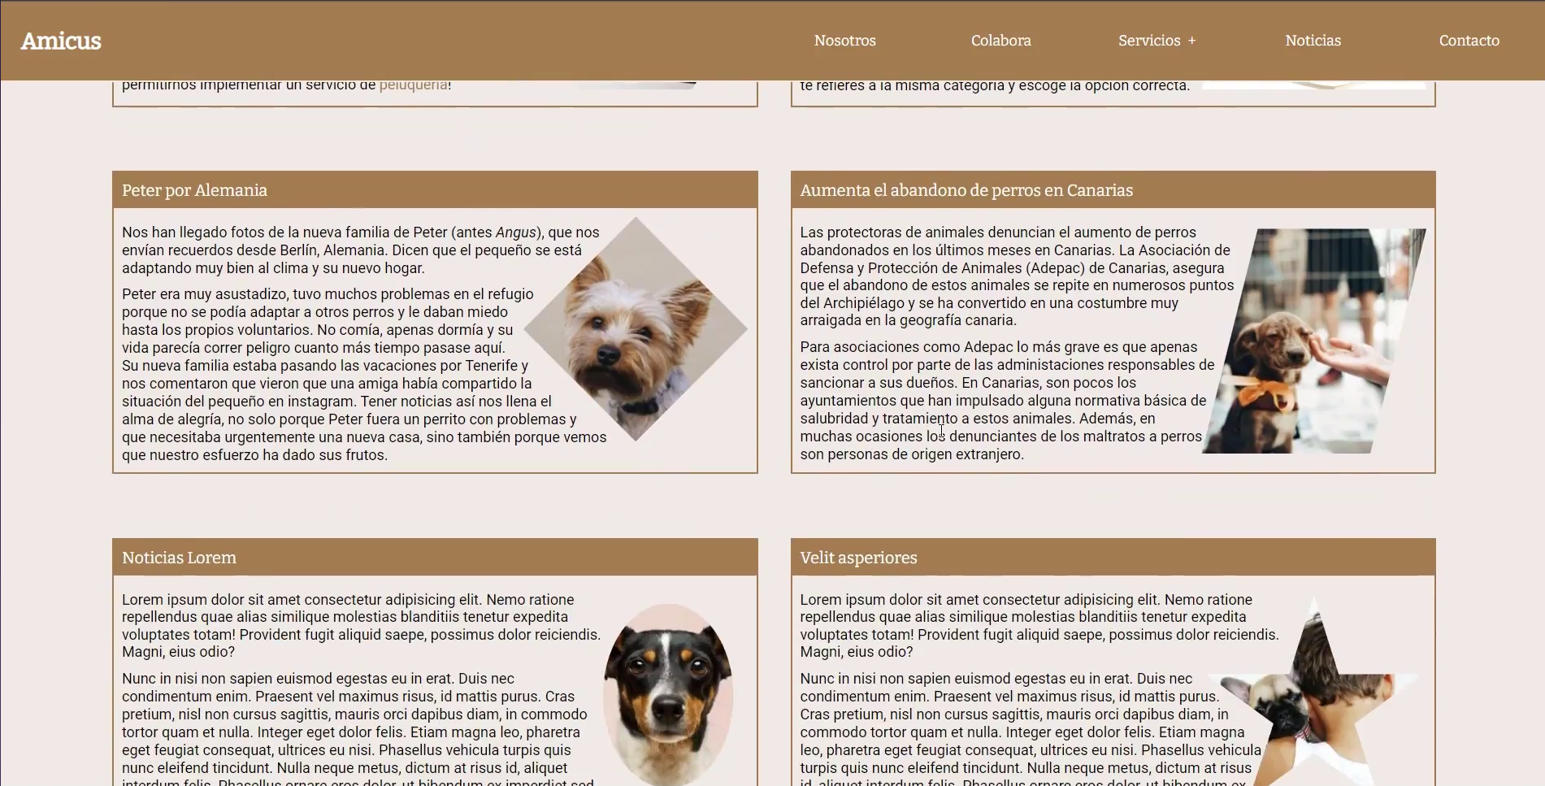Follow the peluquería link

point(413,85)
